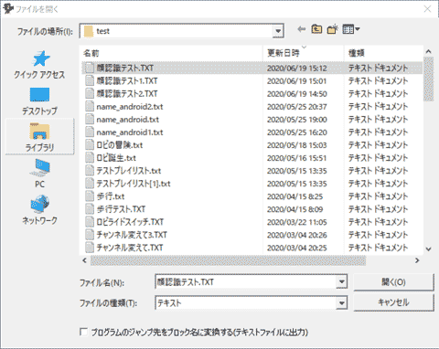This screenshot has height=349, width=439.
Task: Go back using the left arrow icon
Action: tap(302, 29)
